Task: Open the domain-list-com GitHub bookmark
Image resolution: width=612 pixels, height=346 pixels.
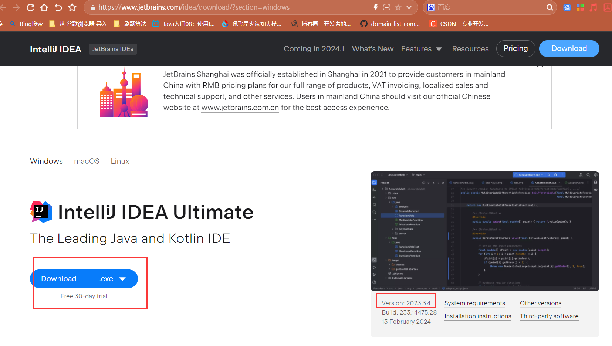Action: [x=390, y=24]
